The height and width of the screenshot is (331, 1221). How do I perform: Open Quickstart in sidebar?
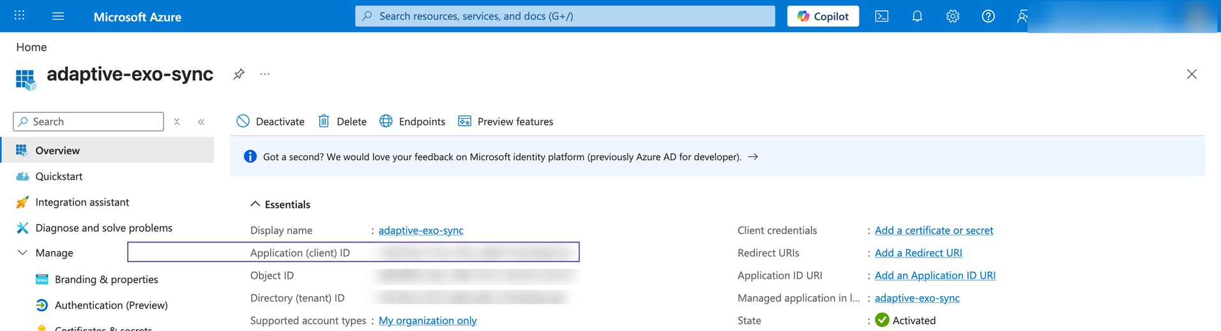click(59, 176)
